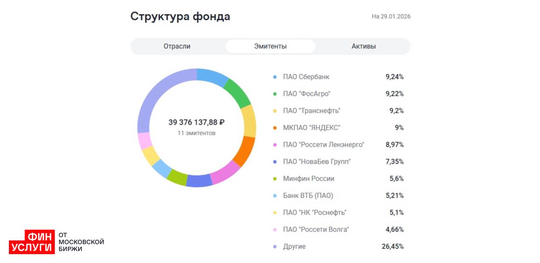Select ПАО Россети Ленэнерго legend entry

[x=323, y=145]
